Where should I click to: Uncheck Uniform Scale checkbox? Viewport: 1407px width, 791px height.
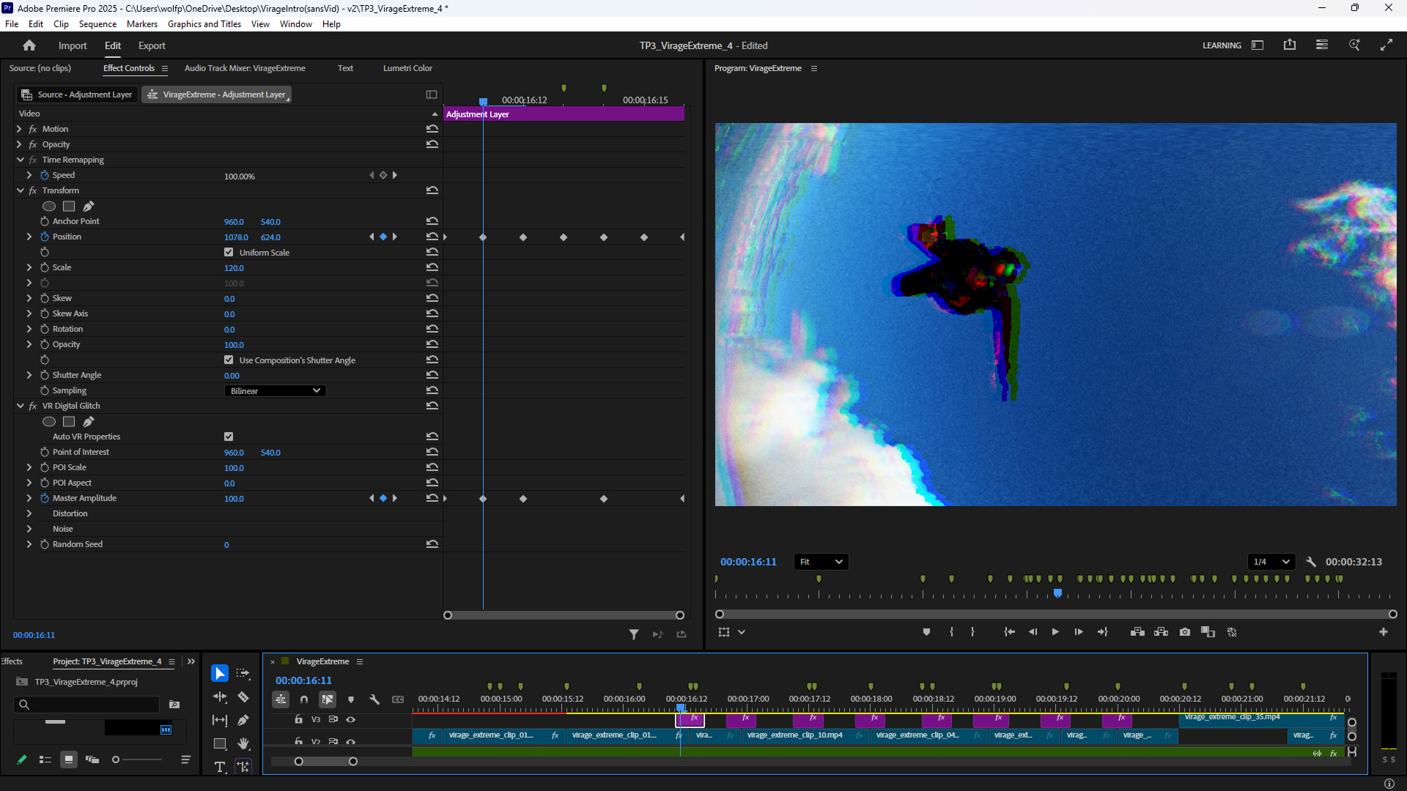point(229,252)
